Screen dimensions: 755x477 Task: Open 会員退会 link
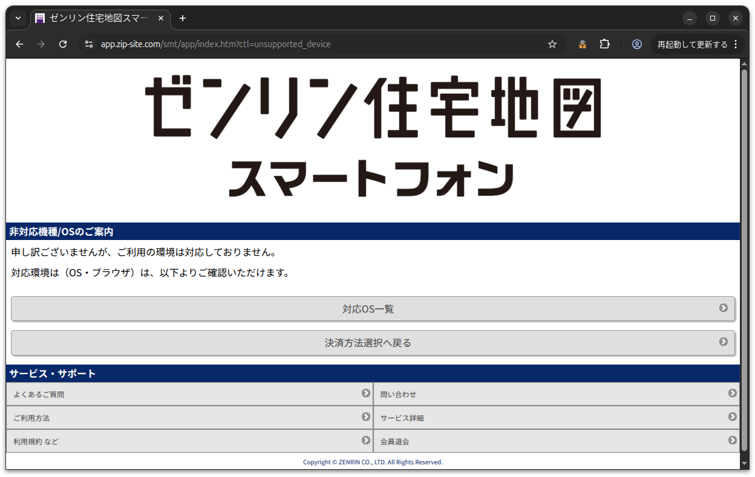557,441
